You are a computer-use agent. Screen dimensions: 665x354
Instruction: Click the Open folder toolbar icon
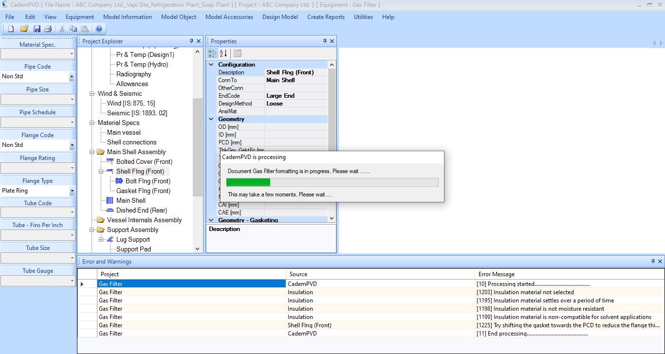pos(24,29)
